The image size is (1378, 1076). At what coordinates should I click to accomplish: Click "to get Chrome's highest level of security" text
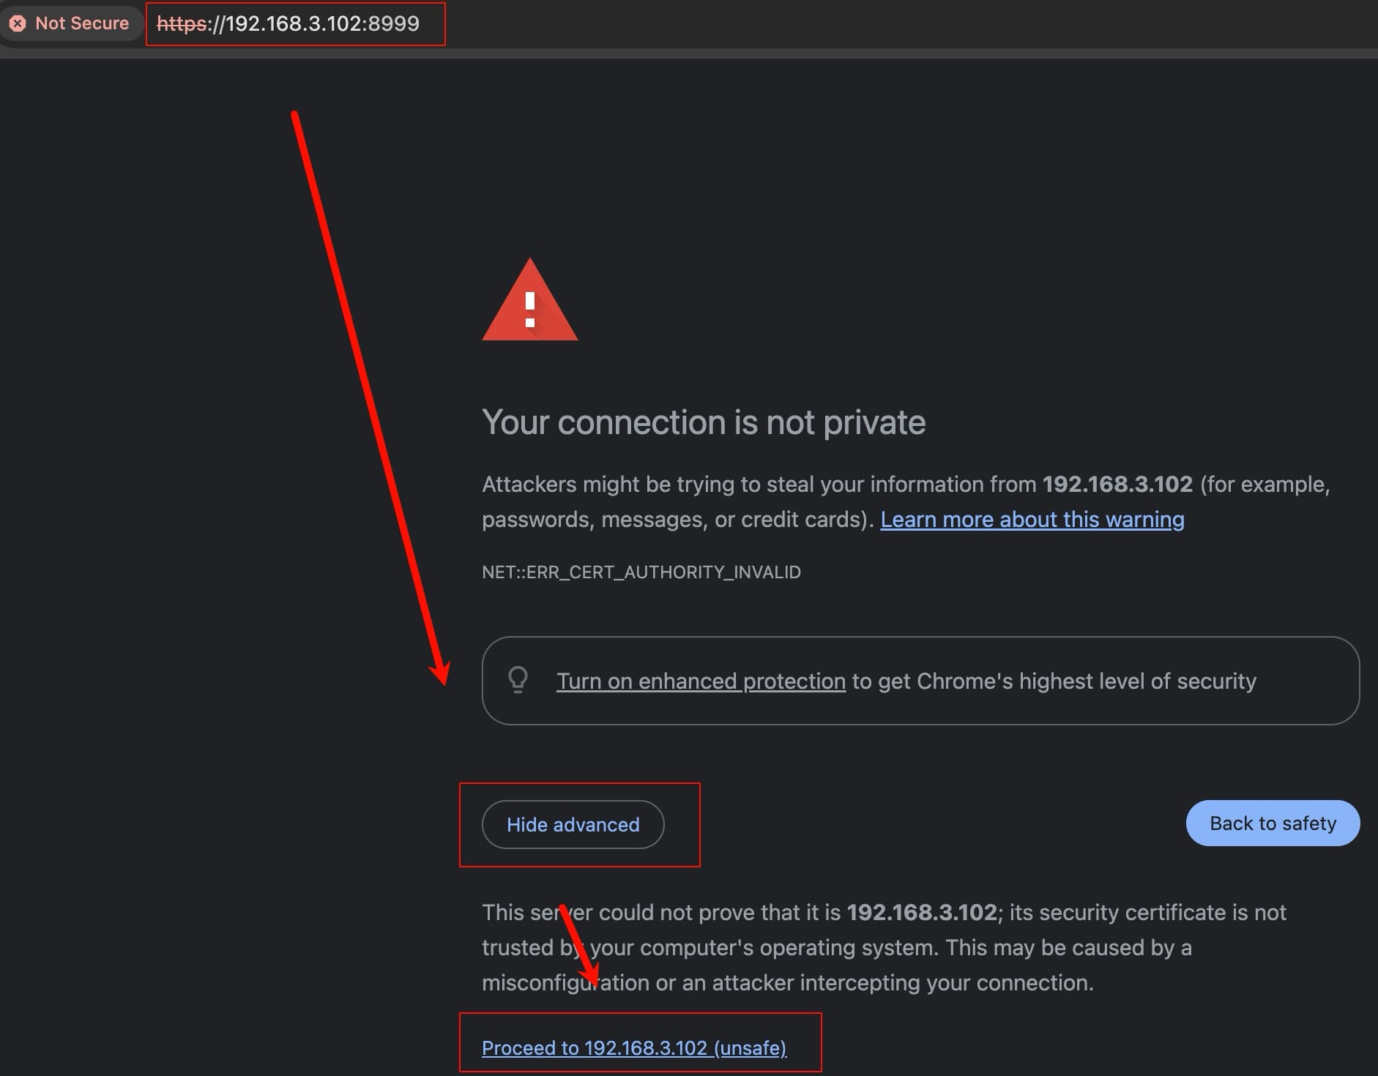(x=1054, y=681)
